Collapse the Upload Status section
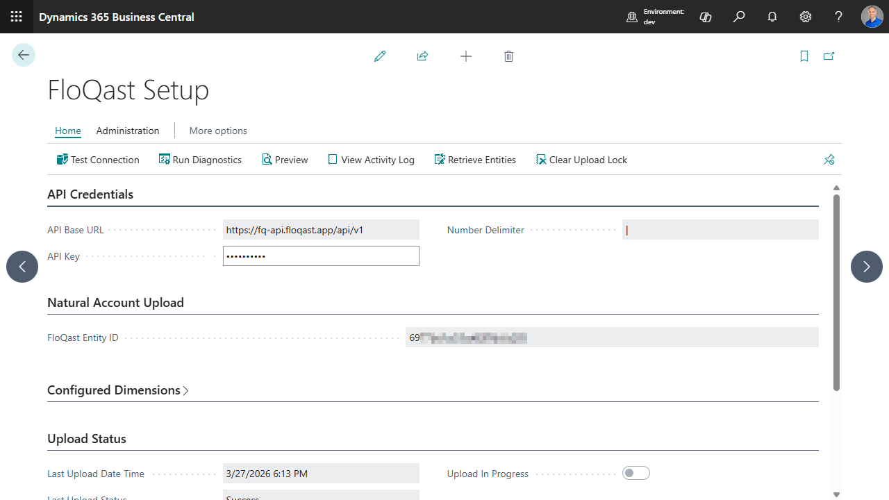This screenshot has height=500, width=889. 87,439
